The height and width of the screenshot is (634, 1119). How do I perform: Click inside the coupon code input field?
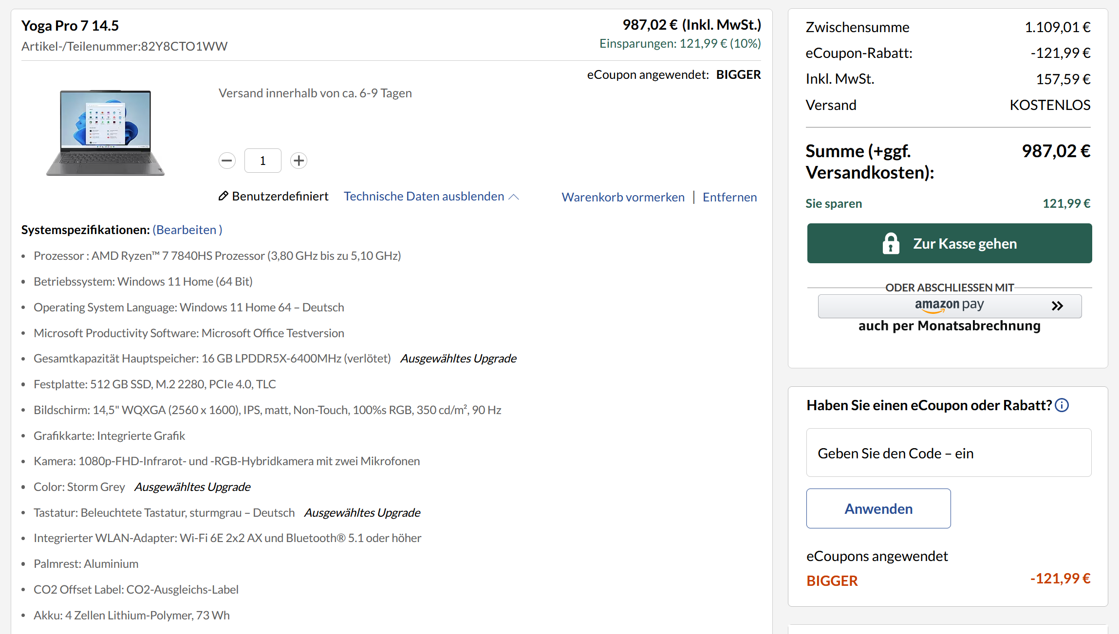(x=949, y=453)
